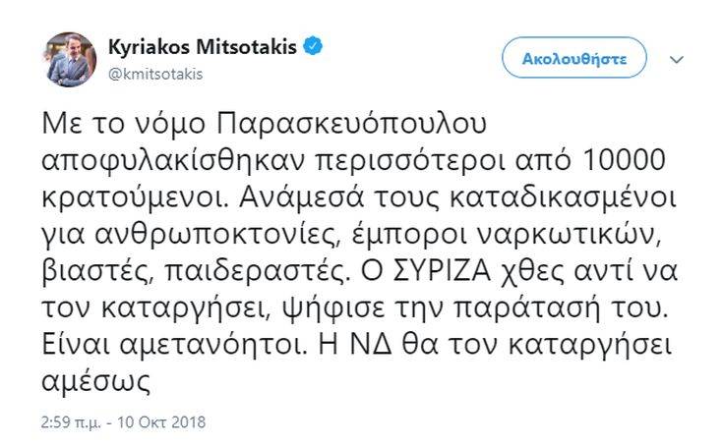Open Kyriakos Mitsotakis profile picture
This screenshot has height=446, width=723.
pyautogui.click(x=71, y=57)
